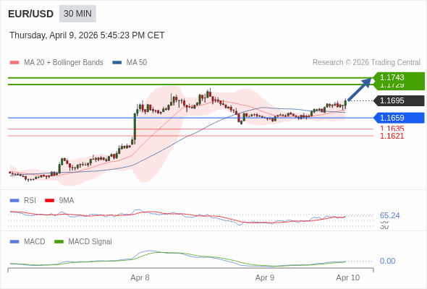427x289 pixels.
Task: Select the EUR/USD pair title
Action: [31, 14]
